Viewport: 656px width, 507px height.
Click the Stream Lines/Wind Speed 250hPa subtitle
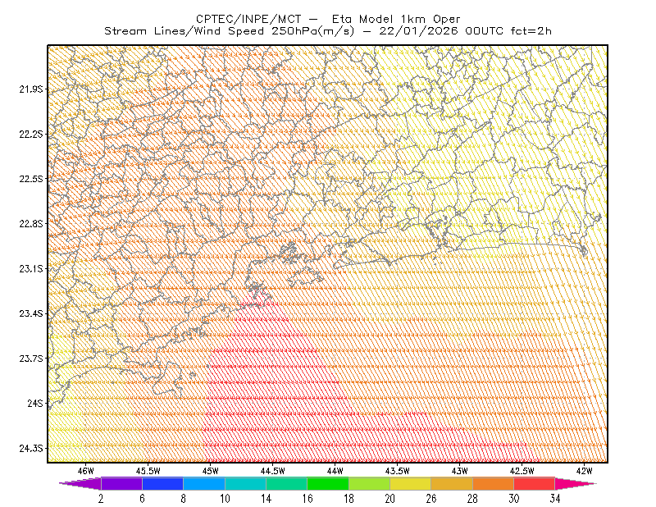tap(230, 31)
